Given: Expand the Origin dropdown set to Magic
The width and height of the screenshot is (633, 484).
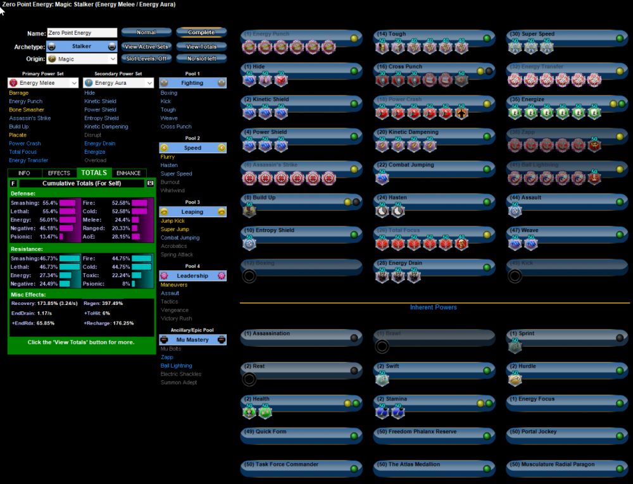Looking at the screenshot, I should click(81, 58).
